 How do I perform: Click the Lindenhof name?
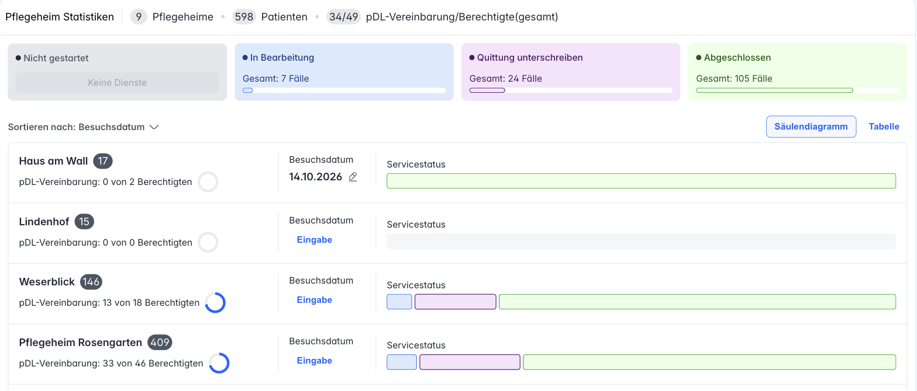click(x=44, y=222)
